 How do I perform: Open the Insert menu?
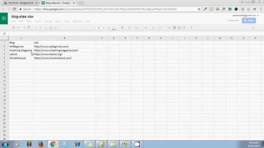coord(38,21)
